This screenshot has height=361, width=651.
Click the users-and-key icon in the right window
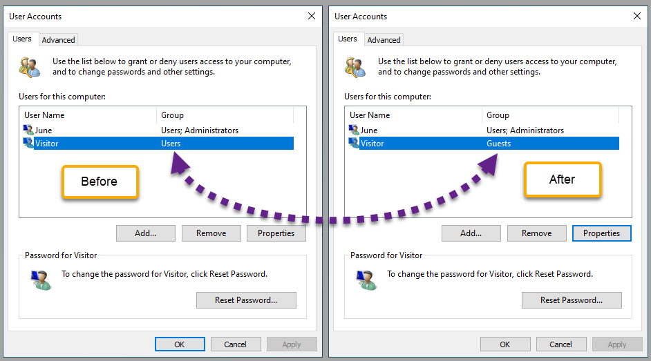point(355,67)
